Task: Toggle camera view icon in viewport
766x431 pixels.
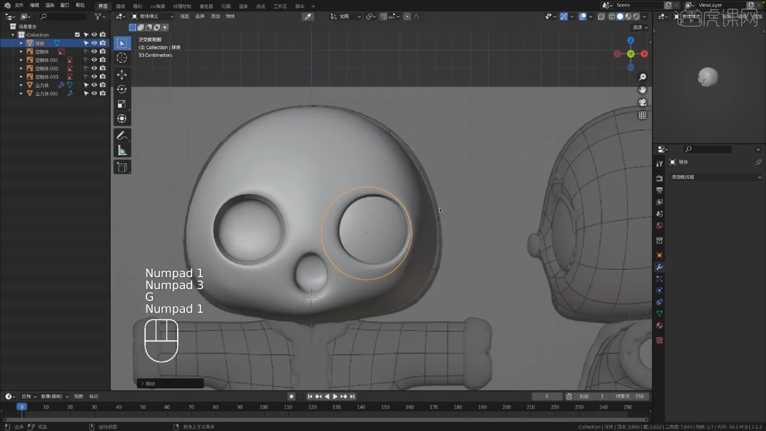Action: (x=642, y=103)
